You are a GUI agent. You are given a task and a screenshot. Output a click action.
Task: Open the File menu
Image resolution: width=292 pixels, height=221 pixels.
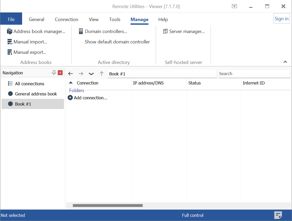point(11,19)
